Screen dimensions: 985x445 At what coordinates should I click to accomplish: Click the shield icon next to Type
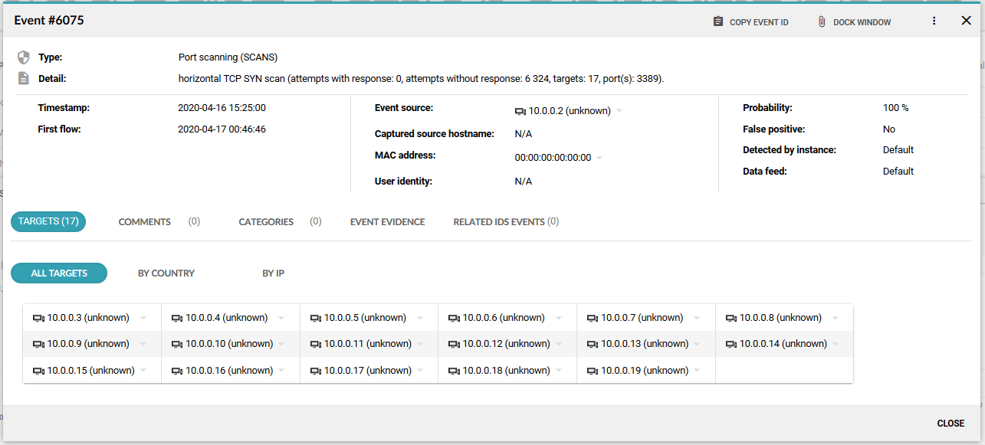point(24,57)
